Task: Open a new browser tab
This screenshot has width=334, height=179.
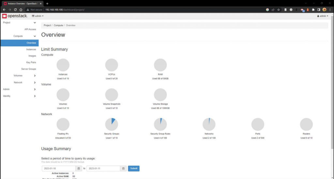Action: coord(47,3)
